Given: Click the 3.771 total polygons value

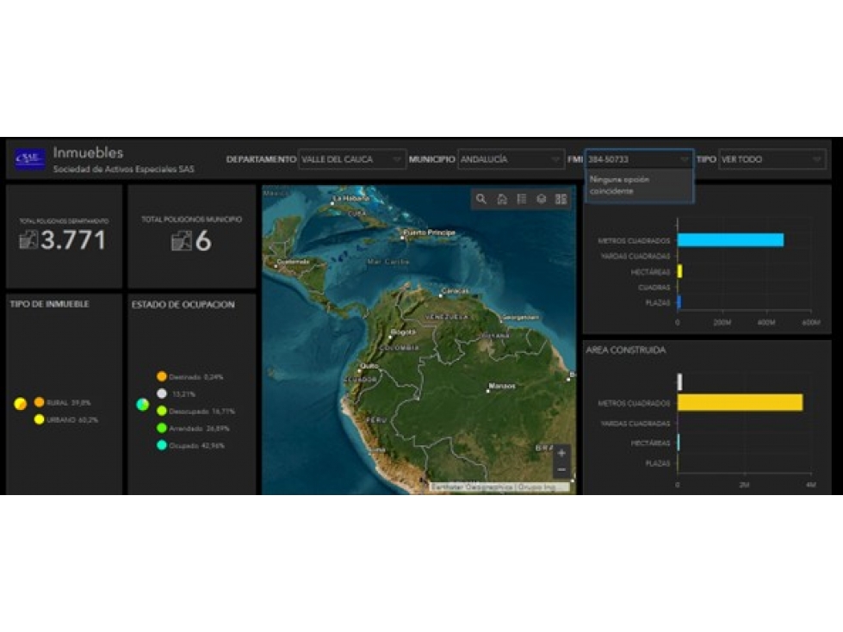Looking at the screenshot, I should click(x=73, y=239).
